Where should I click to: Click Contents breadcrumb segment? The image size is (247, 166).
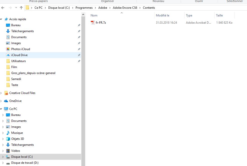click(149, 8)
